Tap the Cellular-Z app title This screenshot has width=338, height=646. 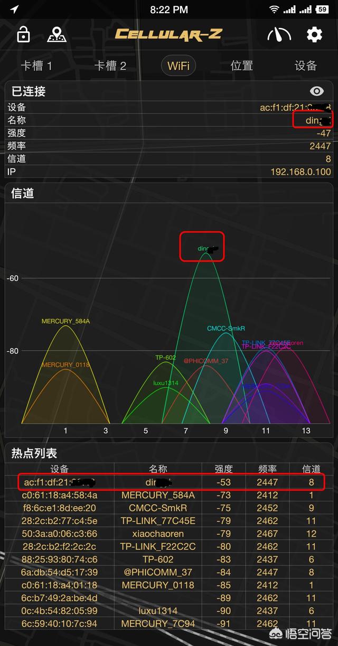click(168, 34)
